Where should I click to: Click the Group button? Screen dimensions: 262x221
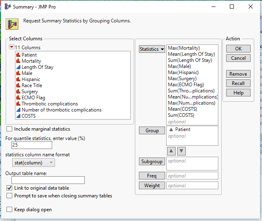152,131
